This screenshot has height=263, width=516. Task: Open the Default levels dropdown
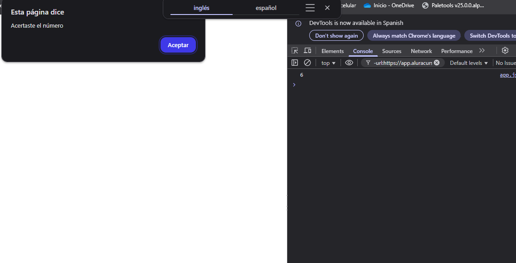point(468,63)
